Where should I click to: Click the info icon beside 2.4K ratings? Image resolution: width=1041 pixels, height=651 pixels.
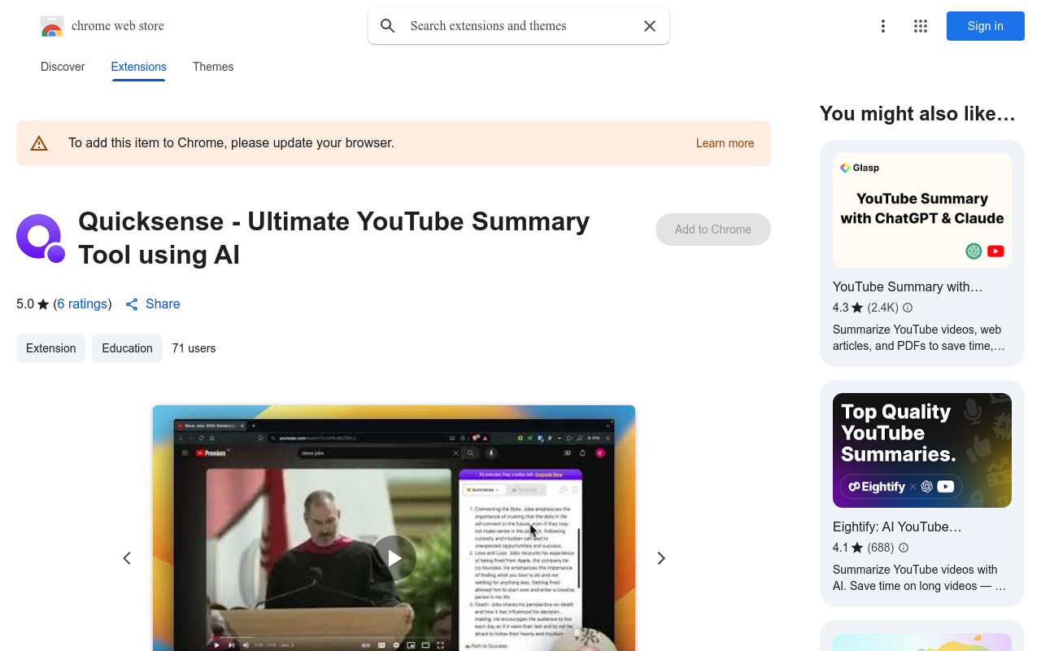pyautogui.click(x=908, y=308)
